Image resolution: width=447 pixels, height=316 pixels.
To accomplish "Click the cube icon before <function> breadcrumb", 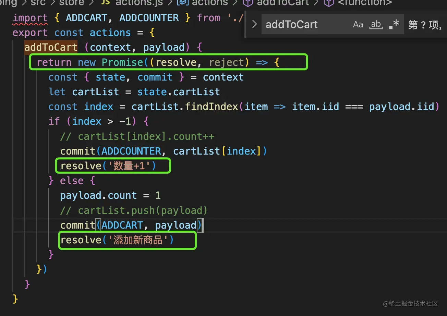I will (329, 3).
